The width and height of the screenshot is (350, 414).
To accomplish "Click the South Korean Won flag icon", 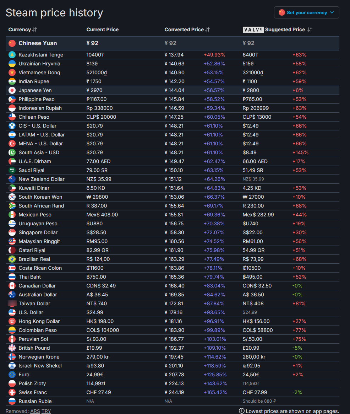I will coord(12,197).
